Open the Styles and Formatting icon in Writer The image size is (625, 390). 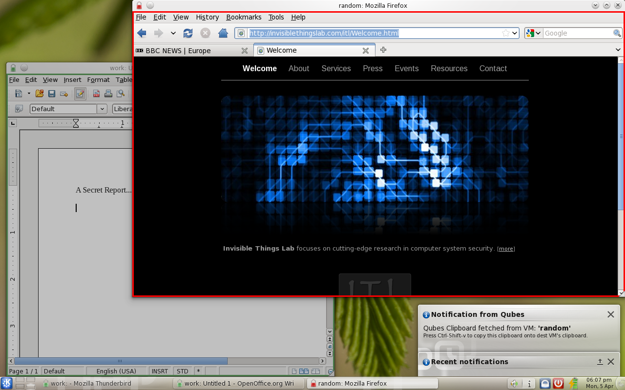(19, 109)
